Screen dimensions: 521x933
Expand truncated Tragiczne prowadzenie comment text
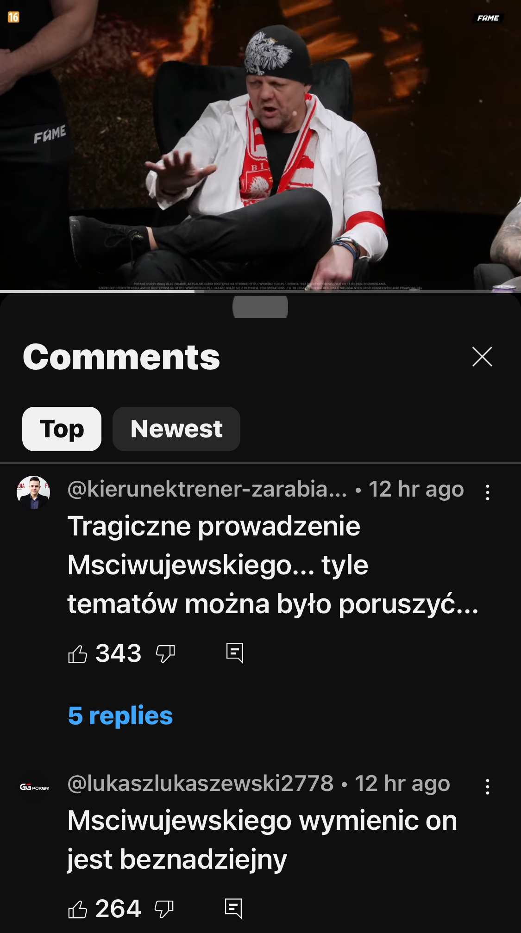(x=273, y=565)
